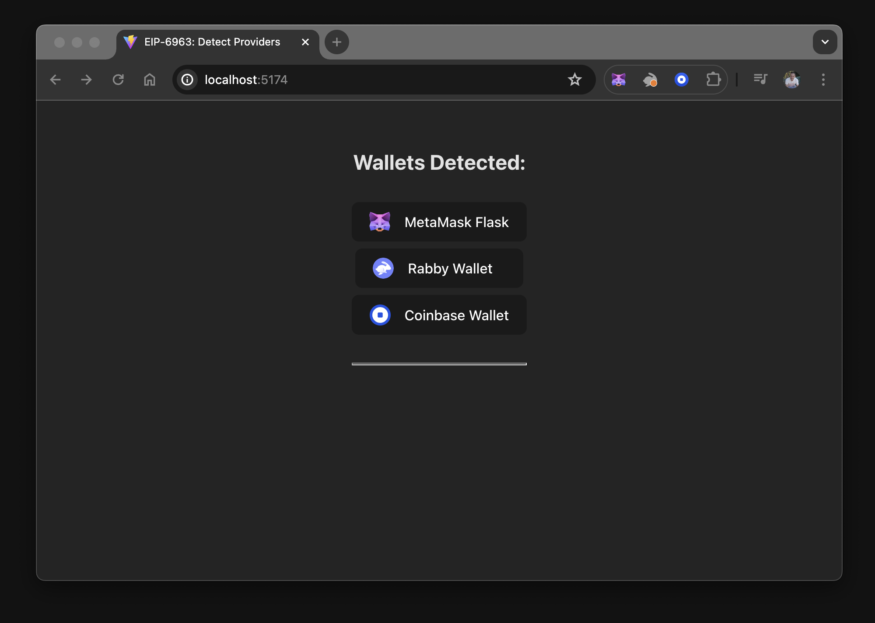Click the MetaMask Flask wallet icon
This screenshot has height=623, width=875.
click(379, 222)
